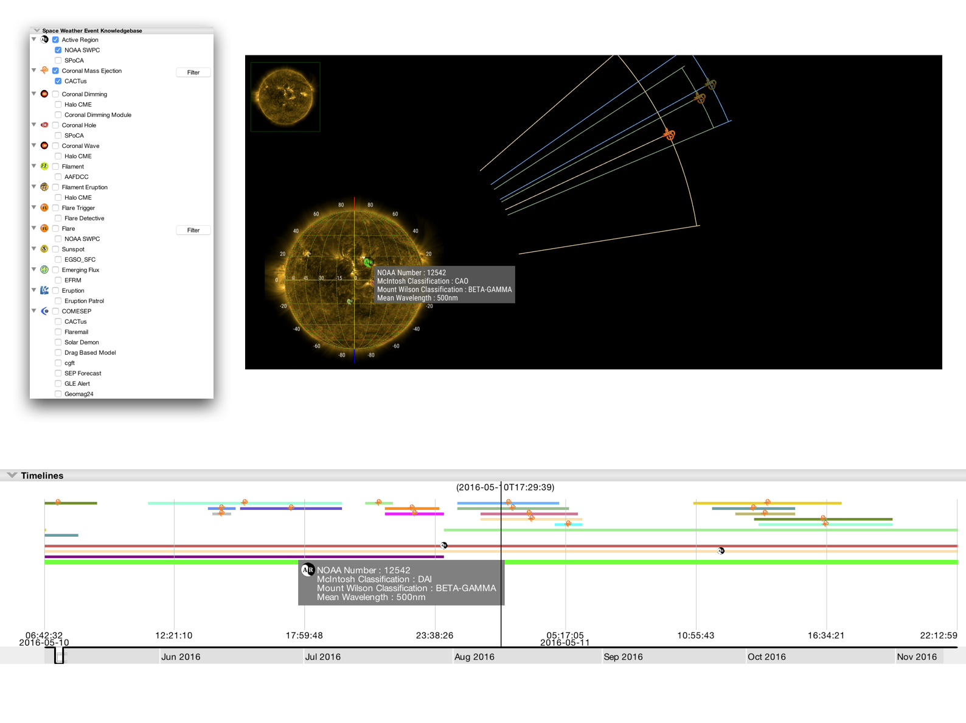
Task: Check the Flare checkbox
Action: click(55, 228)
